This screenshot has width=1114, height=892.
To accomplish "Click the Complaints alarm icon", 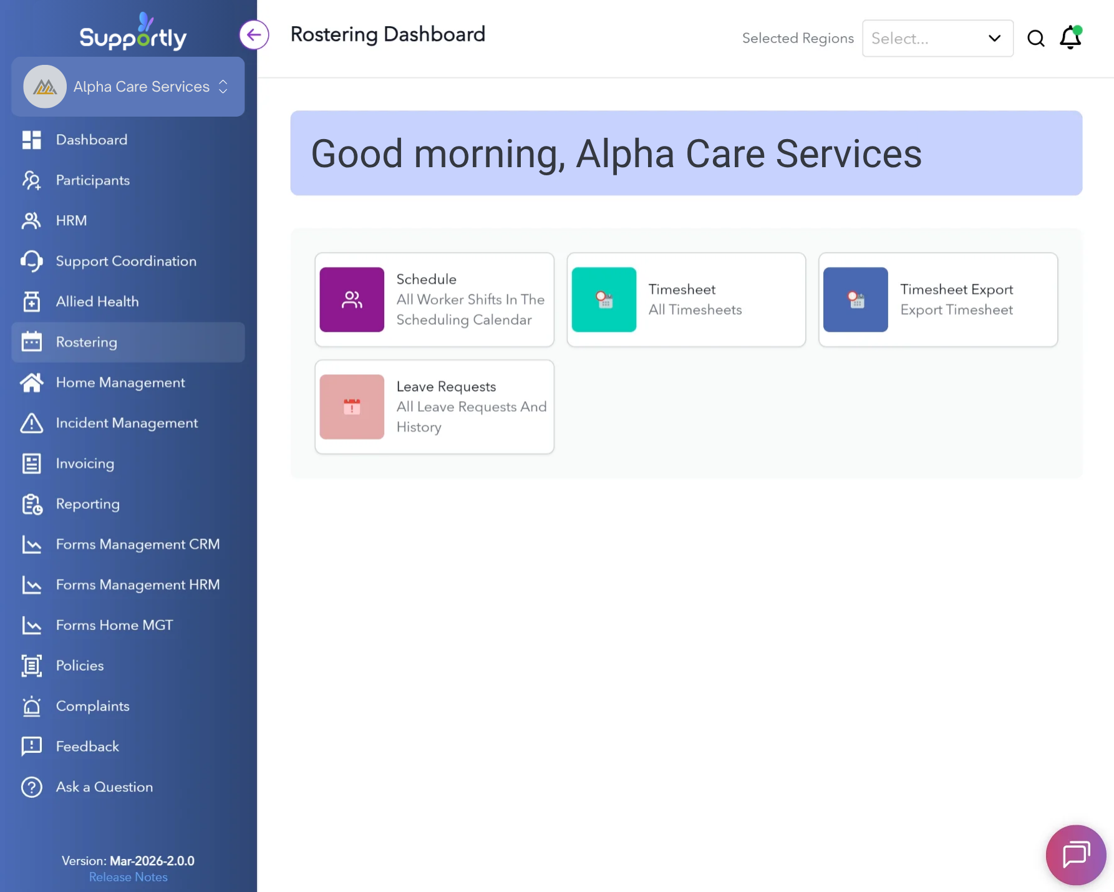I will click(x=32, y=706).
